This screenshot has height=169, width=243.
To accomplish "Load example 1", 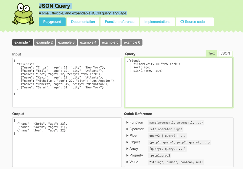I will pyautogui.click(x=23, y=42).
